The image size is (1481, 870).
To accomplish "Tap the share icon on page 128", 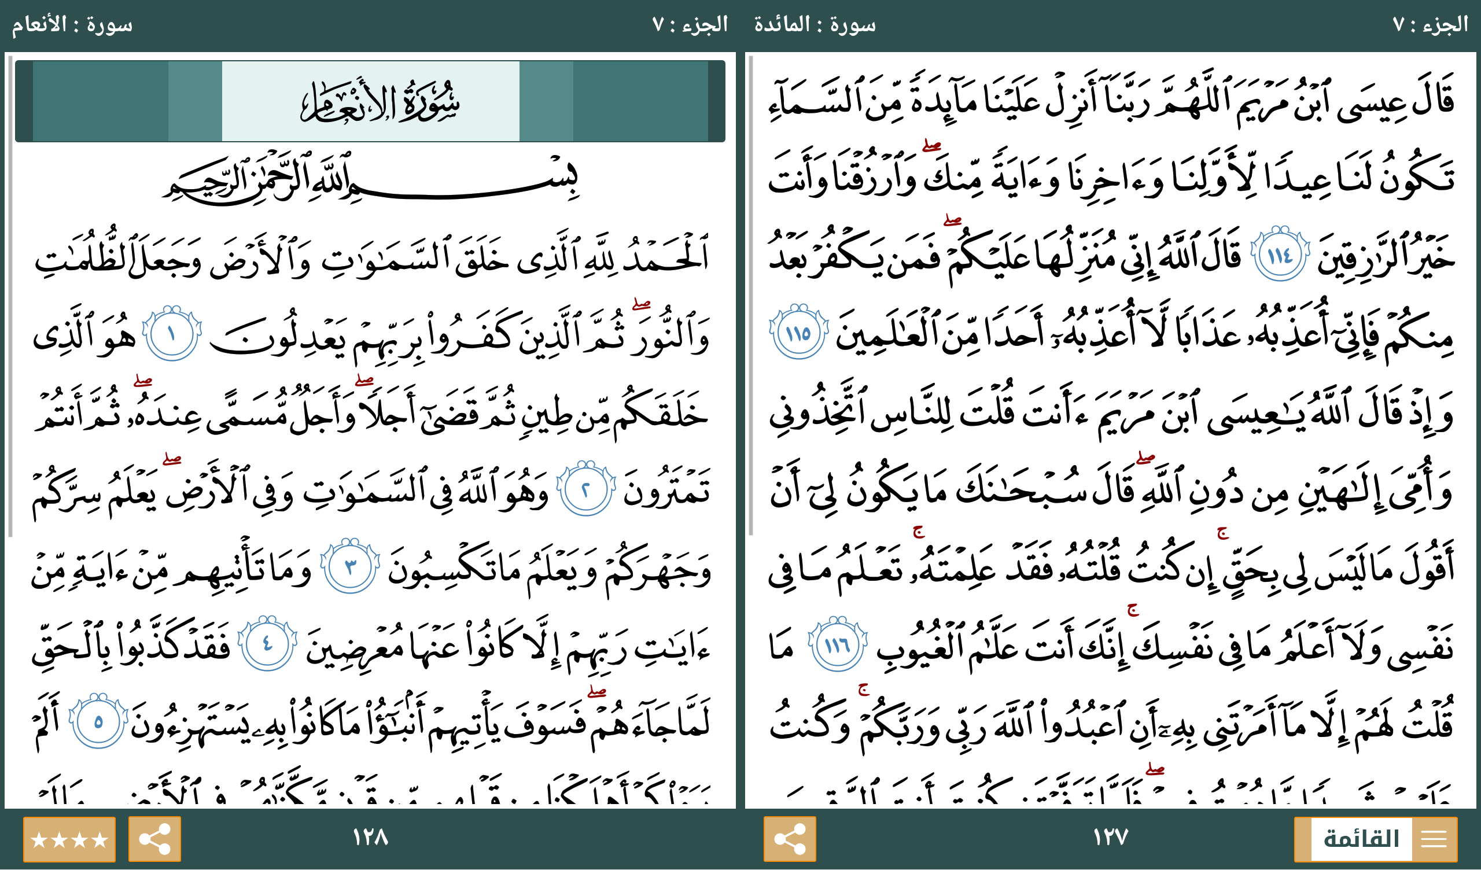I will coord(154,839).
